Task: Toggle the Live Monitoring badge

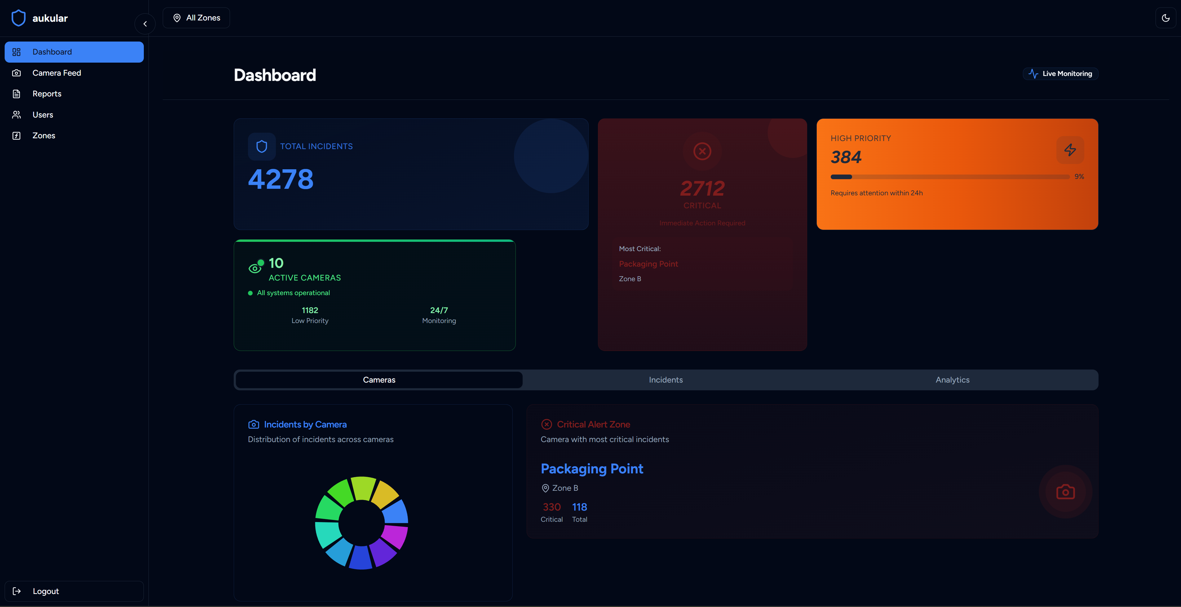Action: [1060, 74]
